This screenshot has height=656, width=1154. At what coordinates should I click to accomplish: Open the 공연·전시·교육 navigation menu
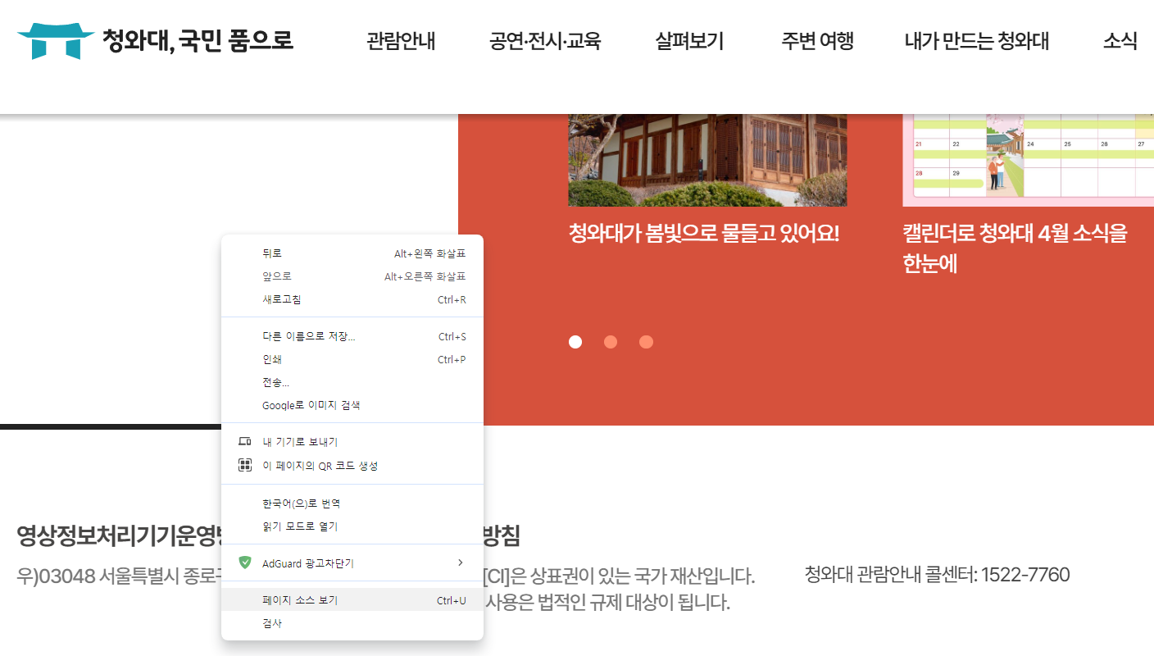click(545, 41)
